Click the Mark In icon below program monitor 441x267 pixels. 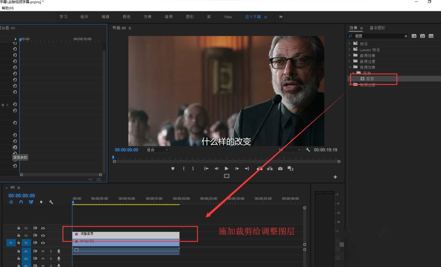pos(183,168)
